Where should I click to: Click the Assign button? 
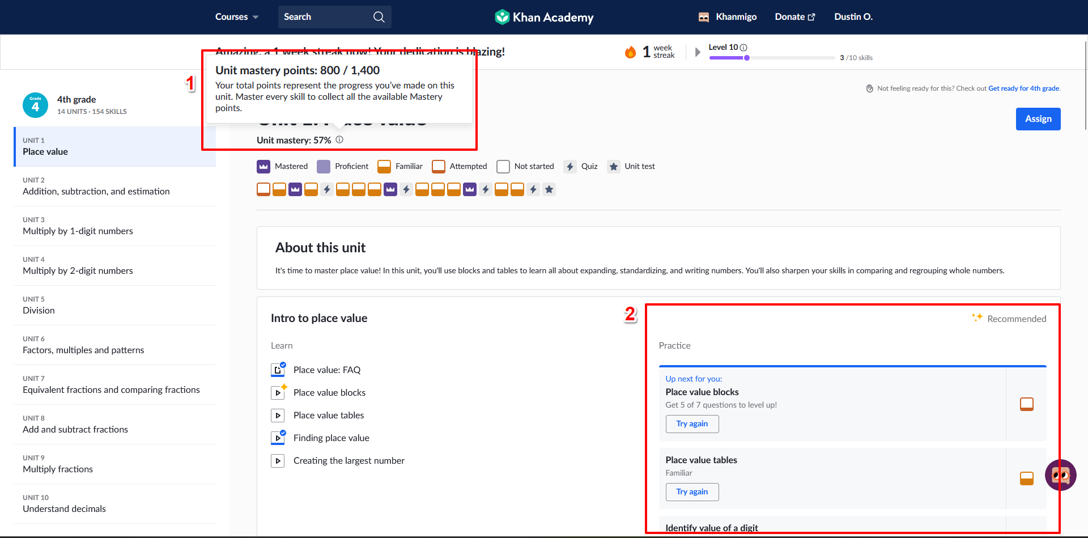tap(1038, 118)
